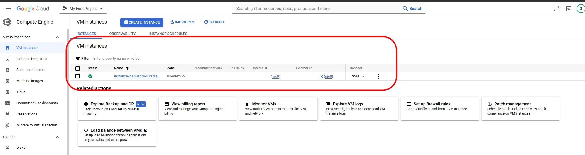This screenshot has width=585, height=155.
Task: Open the Cloud Shell terminal icon
Action: (x=569, y=9)
